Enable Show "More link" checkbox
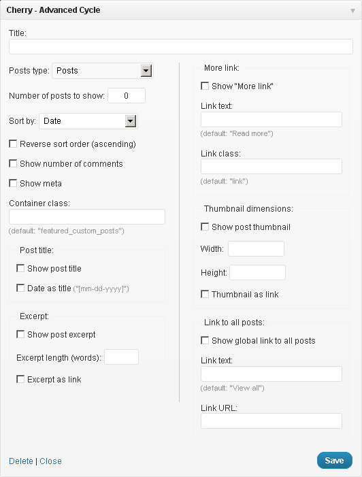Image resolution: width=362 pixels, height=477 pixels. click(x=205, y=86)
